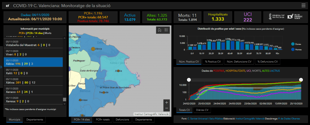The width and height of the screenshot is (310, 125).
Task: Open the Núm. Defuncions CV tab
Action: 239,62
